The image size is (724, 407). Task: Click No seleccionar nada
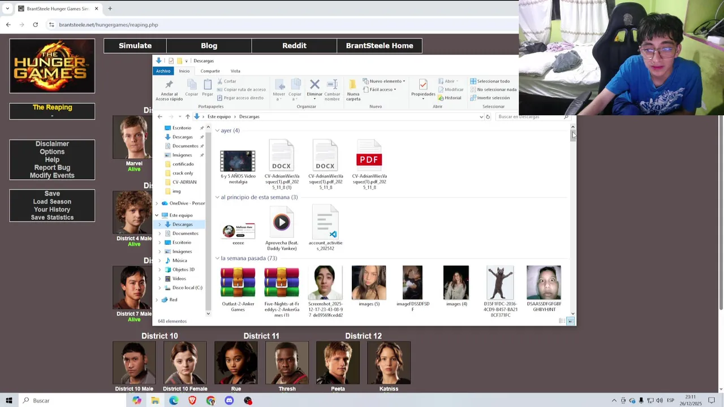pos(493,89)
